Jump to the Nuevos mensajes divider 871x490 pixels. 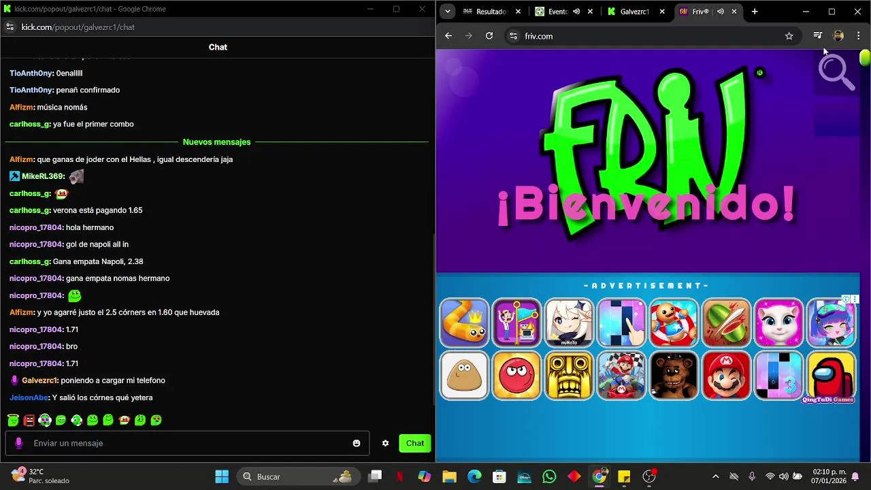pyautogui.click(x=216, y=142)
